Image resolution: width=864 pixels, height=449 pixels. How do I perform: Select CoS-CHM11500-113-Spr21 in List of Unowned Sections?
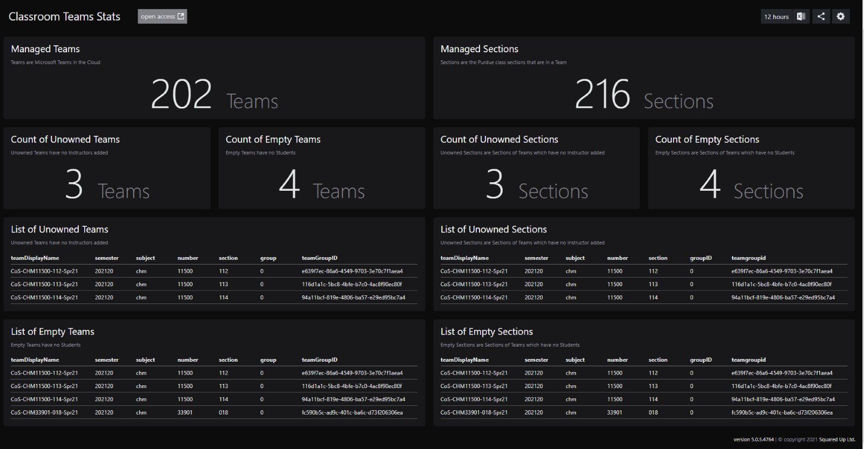click(474, 285)
